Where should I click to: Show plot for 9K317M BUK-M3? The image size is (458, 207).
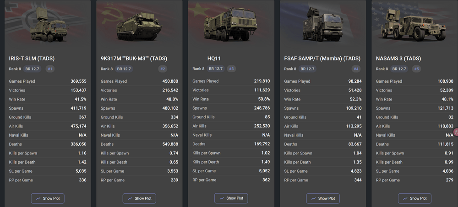(x=139, y=198)
